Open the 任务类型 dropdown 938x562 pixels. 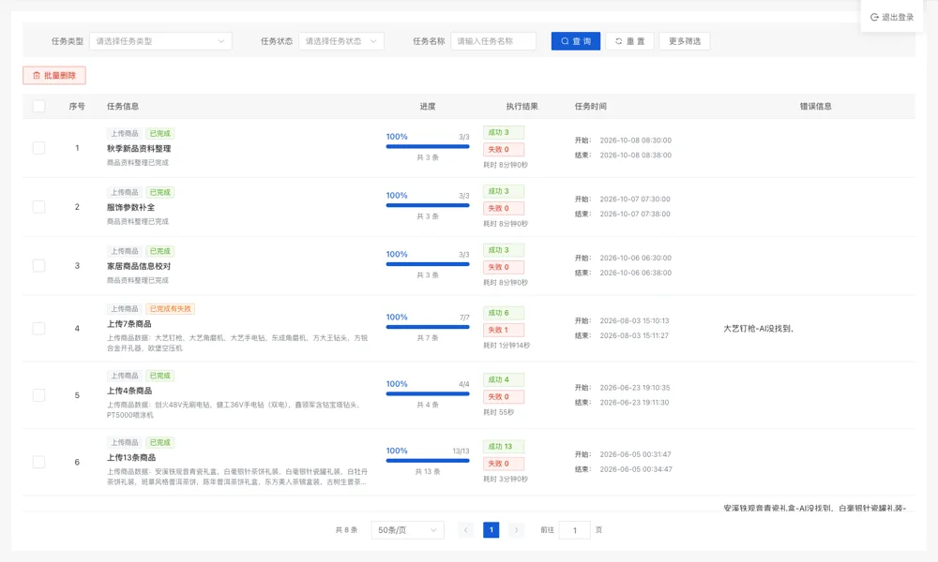[160, 41]
